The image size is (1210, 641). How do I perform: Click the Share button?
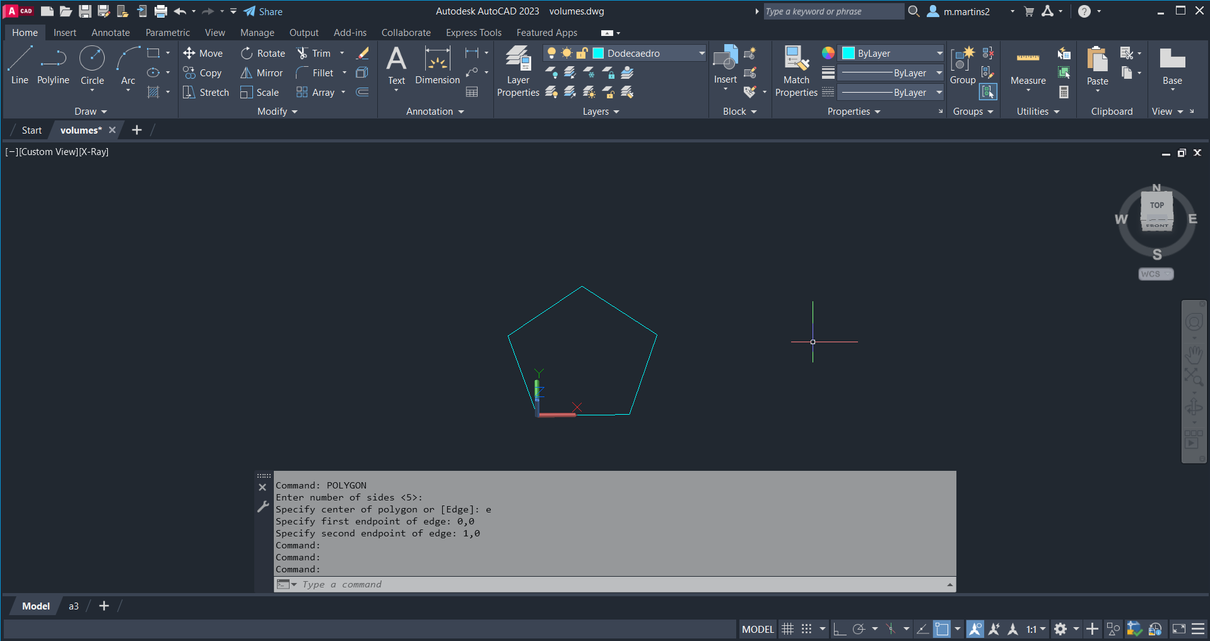(264, 11)
